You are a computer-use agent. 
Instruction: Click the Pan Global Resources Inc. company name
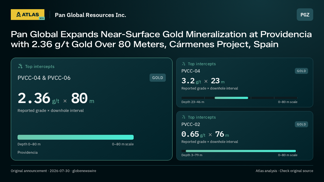coord(90,15)
